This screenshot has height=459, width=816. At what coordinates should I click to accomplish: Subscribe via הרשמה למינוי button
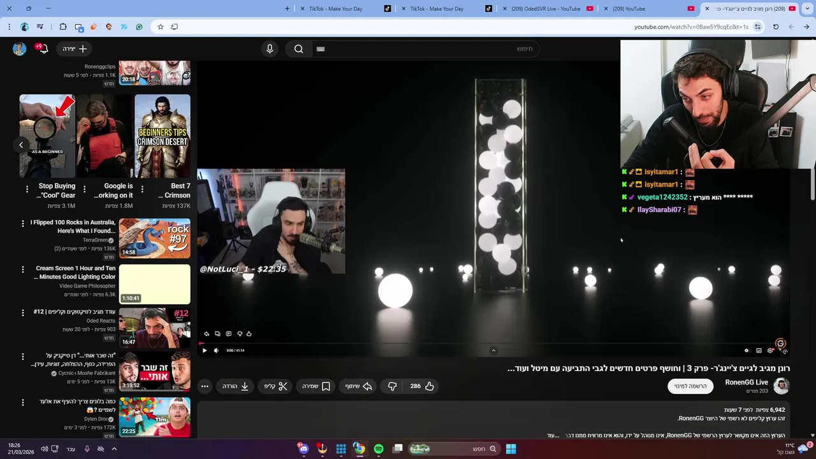[690, 386]
